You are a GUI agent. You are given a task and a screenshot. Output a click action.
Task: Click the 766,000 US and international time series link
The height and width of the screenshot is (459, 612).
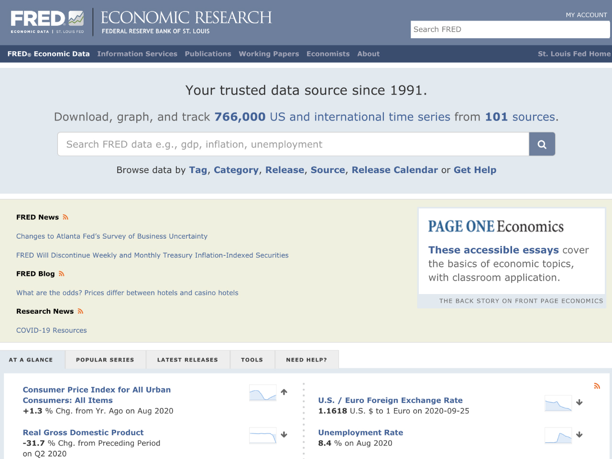click(x=332, y=117)
